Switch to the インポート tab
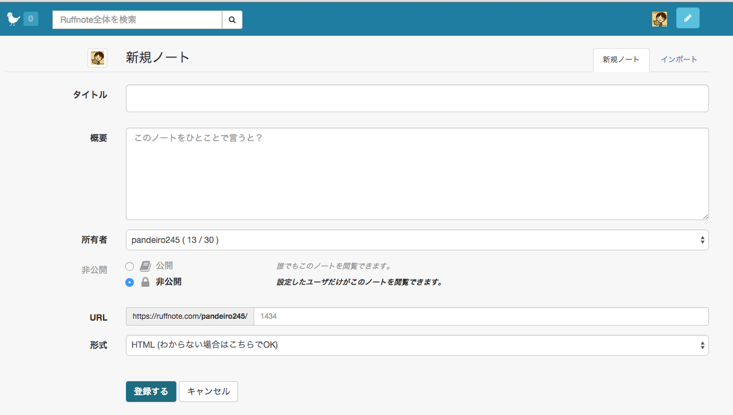This screenshot has height=415, width=733. [679, 60]
